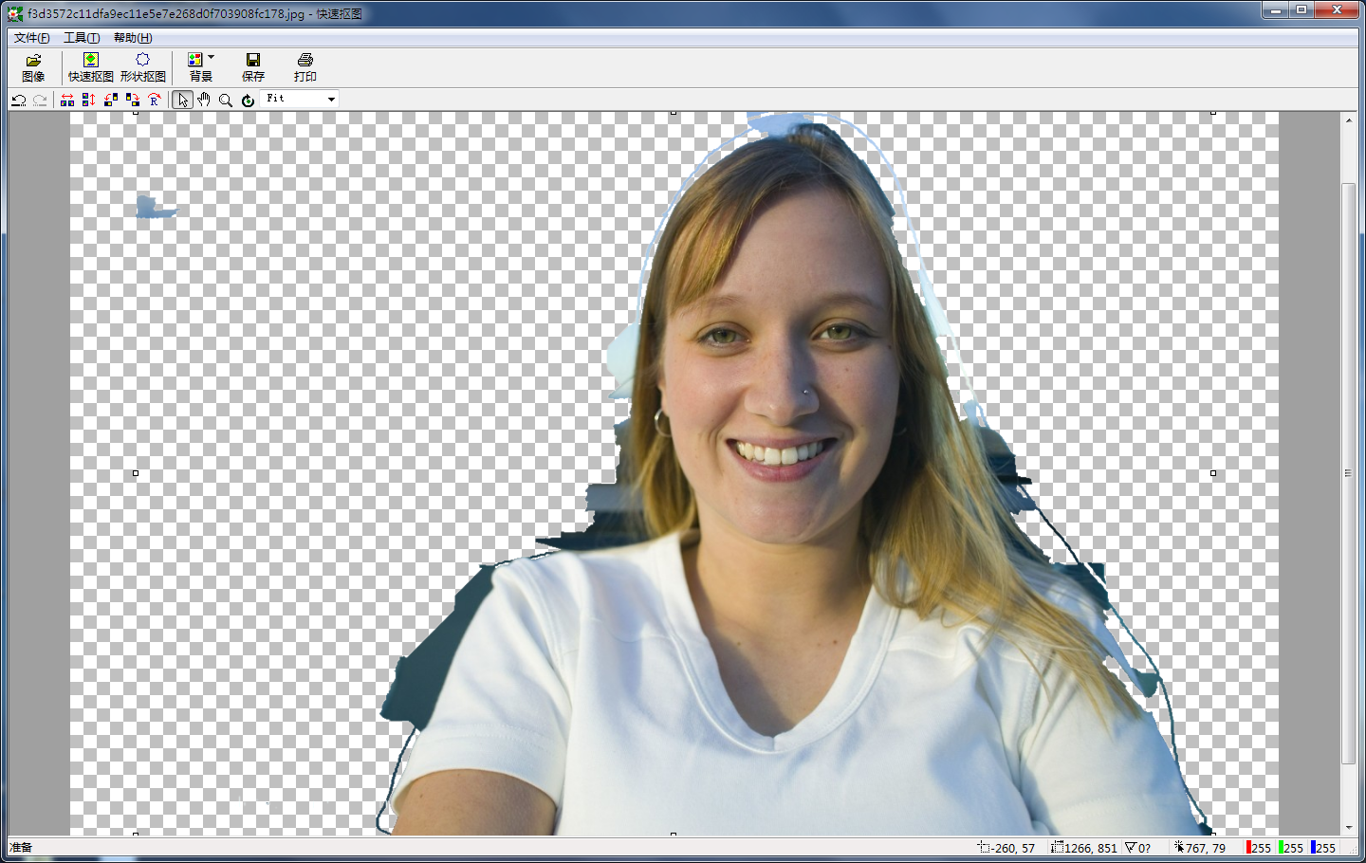1366x863 pixels.
Task: Flip the image horizontally
Action: click(x=67, y=100)
